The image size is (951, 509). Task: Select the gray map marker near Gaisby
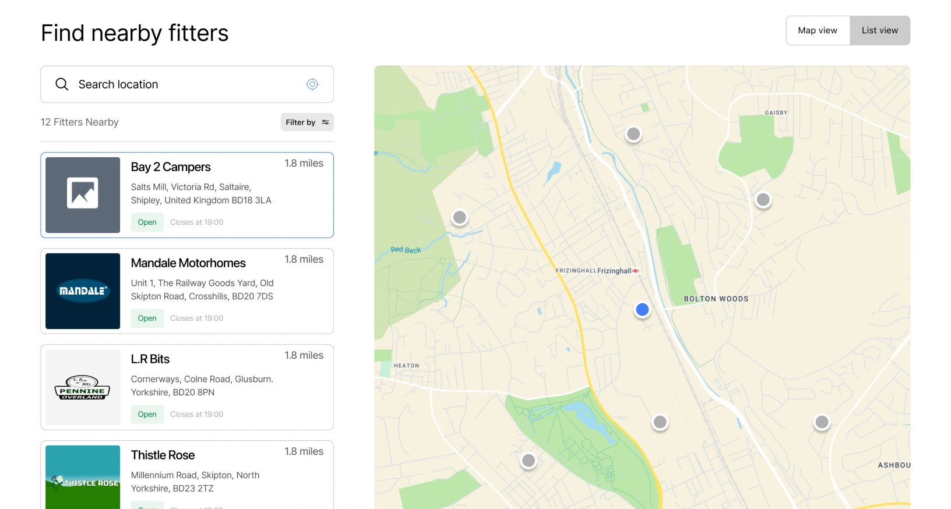pyautogui.click(x=633, y=134)
